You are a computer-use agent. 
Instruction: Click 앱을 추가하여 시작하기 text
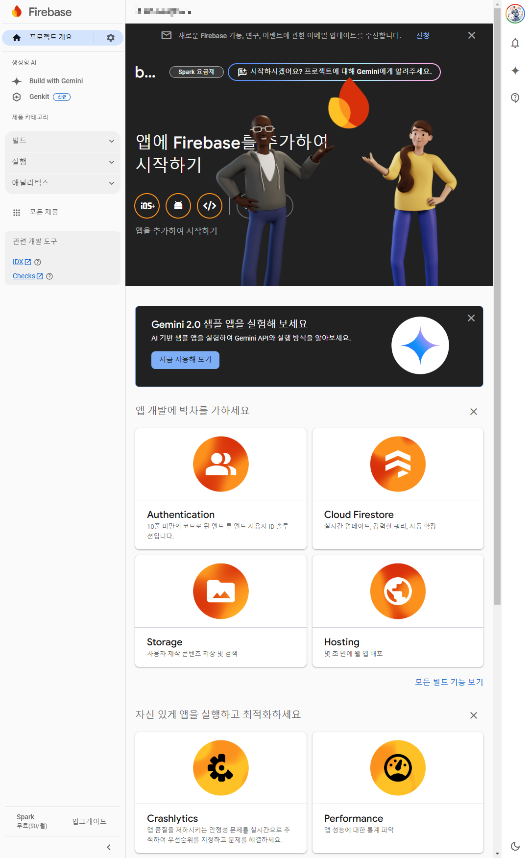(x=176, y=231)
